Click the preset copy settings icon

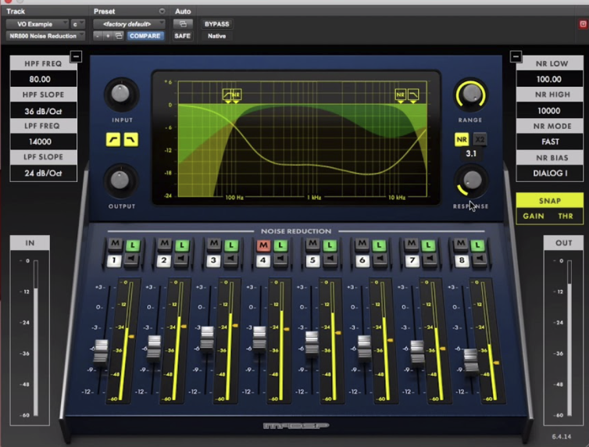click(x=119, y=36)
